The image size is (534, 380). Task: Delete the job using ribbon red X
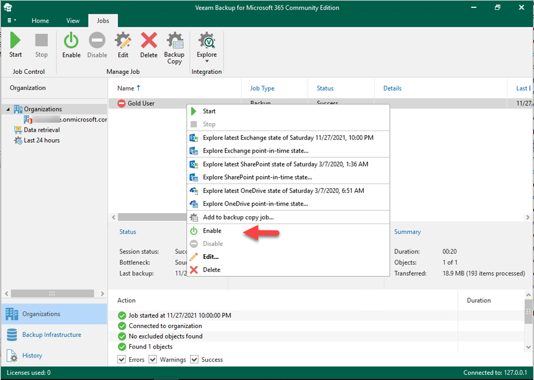click(x=149, y=45)
